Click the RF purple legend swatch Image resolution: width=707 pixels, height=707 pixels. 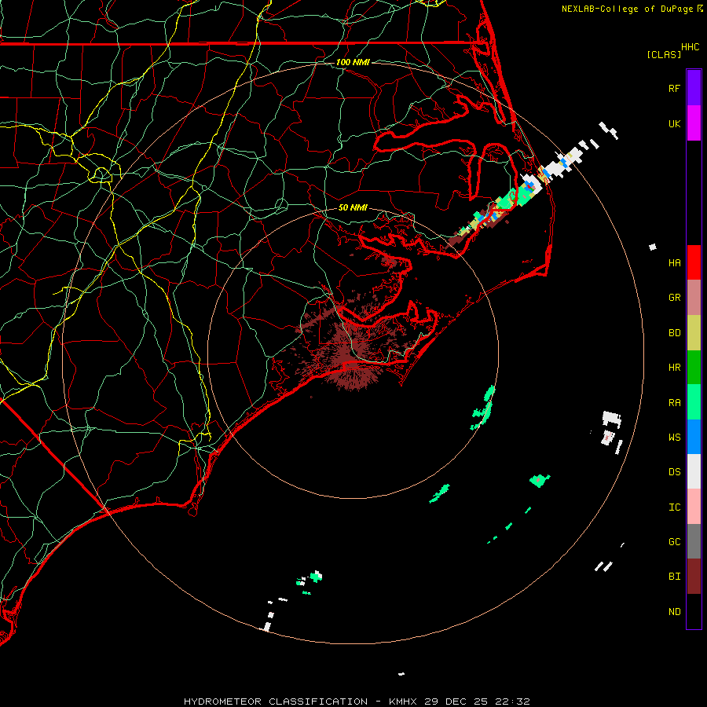coord(694,88)
